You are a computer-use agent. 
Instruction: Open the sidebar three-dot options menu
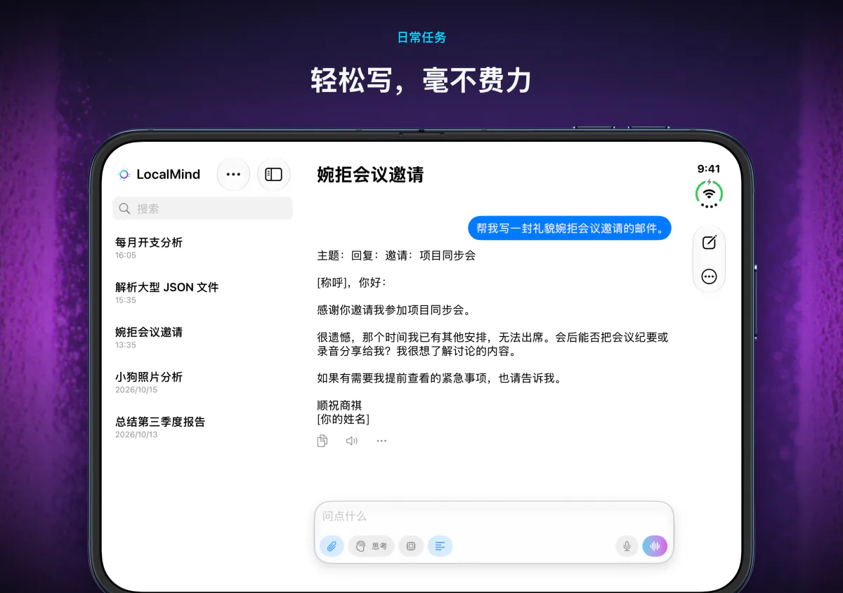pyautogui.click(x=233, y=174)
